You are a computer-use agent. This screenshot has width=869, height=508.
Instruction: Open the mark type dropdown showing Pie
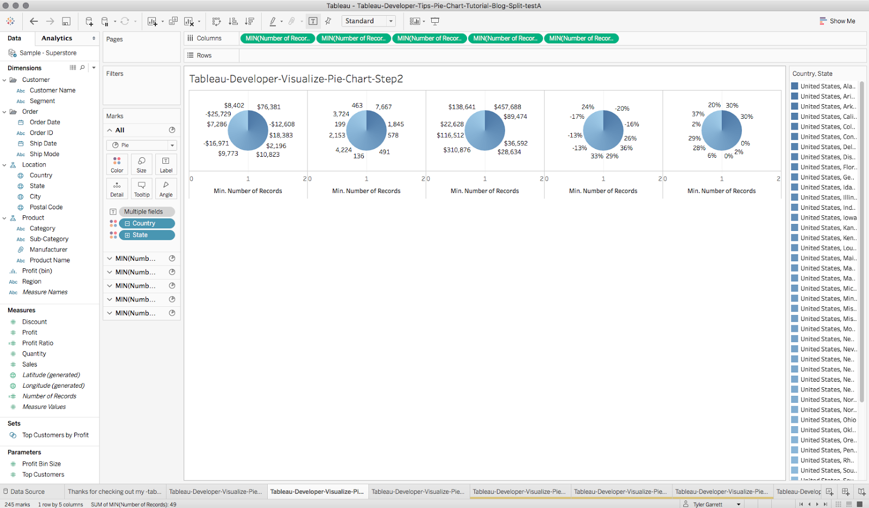pos(141,145)
